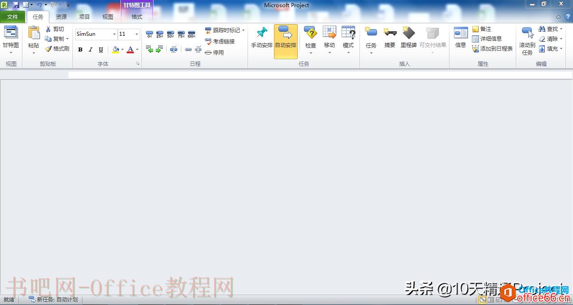Click 备注 notes button
The height and width of the screenshot is (305, 573).
482,29
